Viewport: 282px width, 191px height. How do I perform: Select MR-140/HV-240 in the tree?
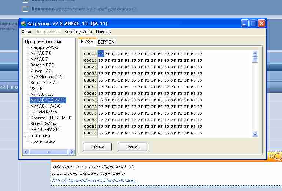point(45,130)
